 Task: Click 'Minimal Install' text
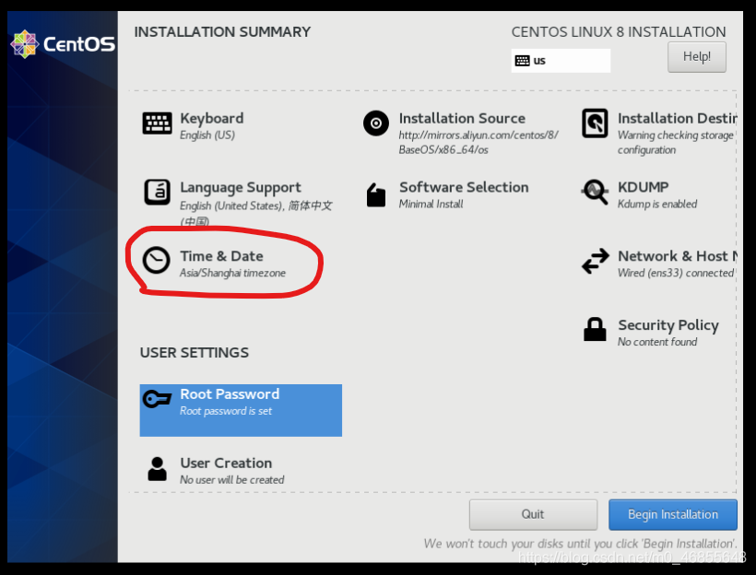(x=431, y=204)
